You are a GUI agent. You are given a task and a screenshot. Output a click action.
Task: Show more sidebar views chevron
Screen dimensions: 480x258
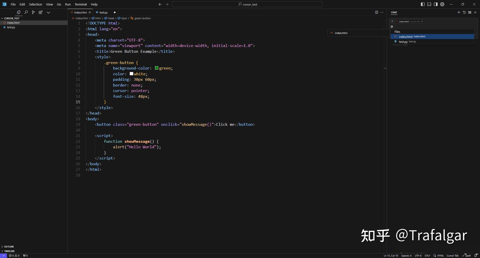pyautogui.click(x=48, y=12)
